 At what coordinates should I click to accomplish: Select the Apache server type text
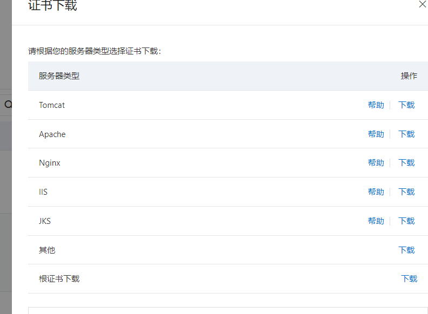pos(52,134)
